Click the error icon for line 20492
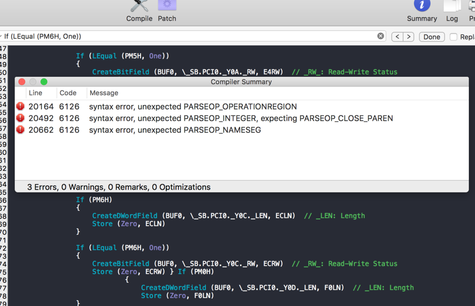The image size is (475, 306). (x=20, y=118)
